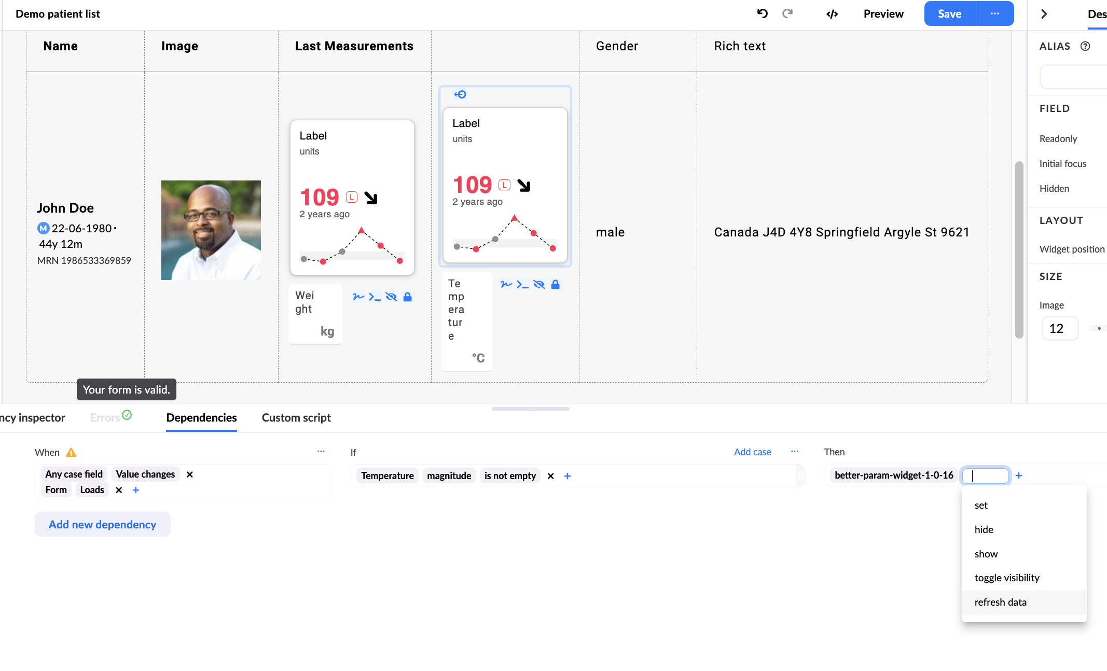The image size is (1107, 671).
Task: Click the When warning triangle icon
Action: click(71, 453)
